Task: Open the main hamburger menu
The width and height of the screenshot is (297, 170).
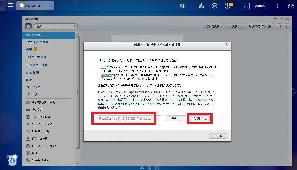Action: (x=11, y=5)
